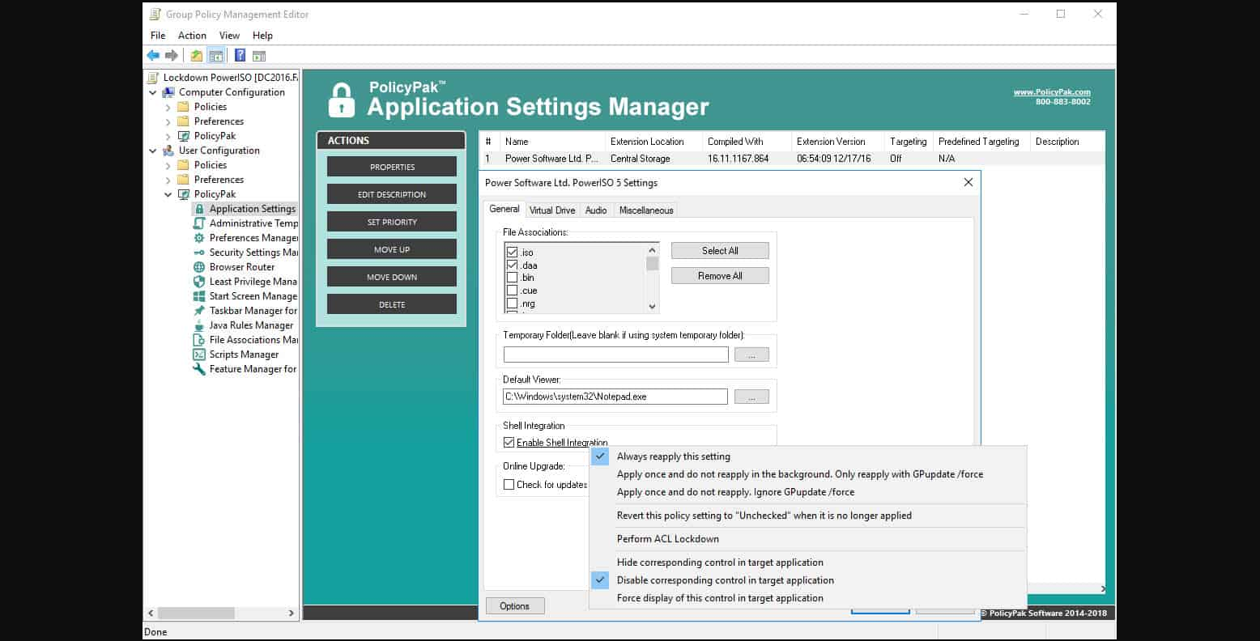The width and height of the screenshot is (1260, 641).
Task: Switch to the Virtual Drive tab
Action: click(552, 210)
